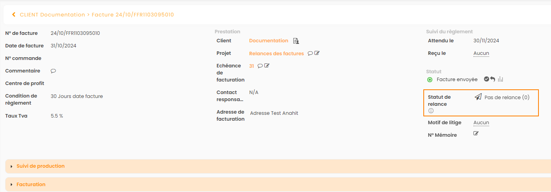This screenshot has width=551, height=192.
Task: Expand the Facturation section
Action: coord(31,185)
